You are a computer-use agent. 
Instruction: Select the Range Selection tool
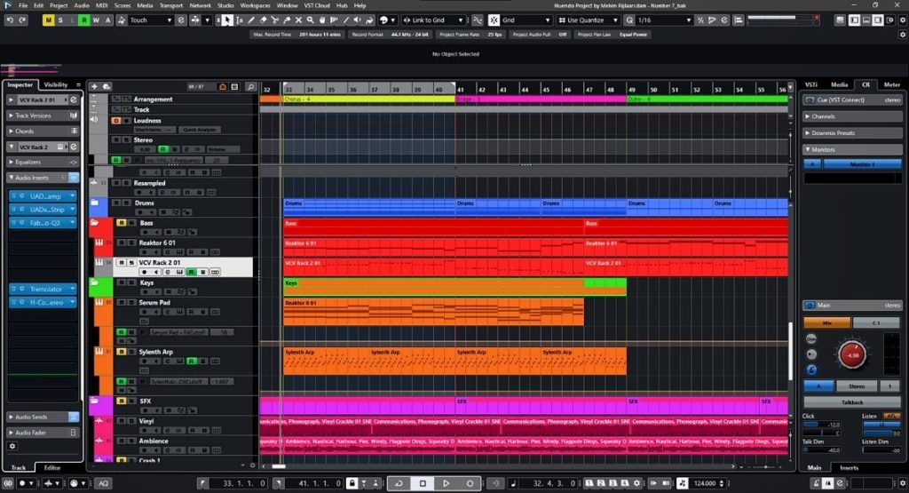(x=240, y=20)
